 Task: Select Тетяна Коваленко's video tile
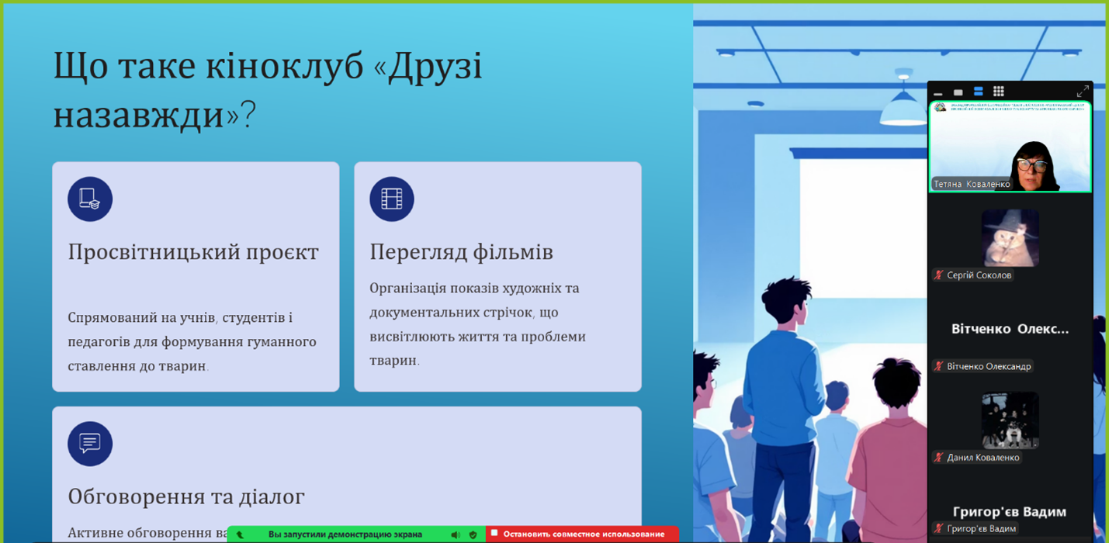coord(1010,147)
